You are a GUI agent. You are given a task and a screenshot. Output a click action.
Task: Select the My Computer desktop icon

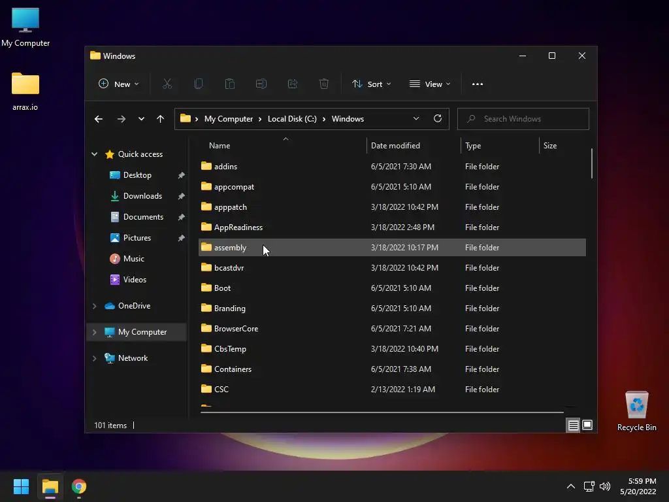25,27
